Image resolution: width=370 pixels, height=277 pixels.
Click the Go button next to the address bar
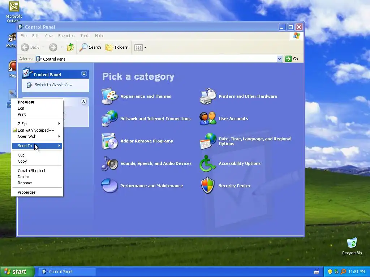[x=292, y=59]
